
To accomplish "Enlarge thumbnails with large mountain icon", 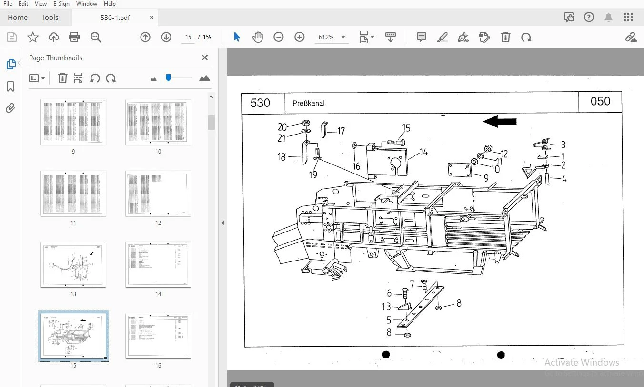I will [205, 78].
